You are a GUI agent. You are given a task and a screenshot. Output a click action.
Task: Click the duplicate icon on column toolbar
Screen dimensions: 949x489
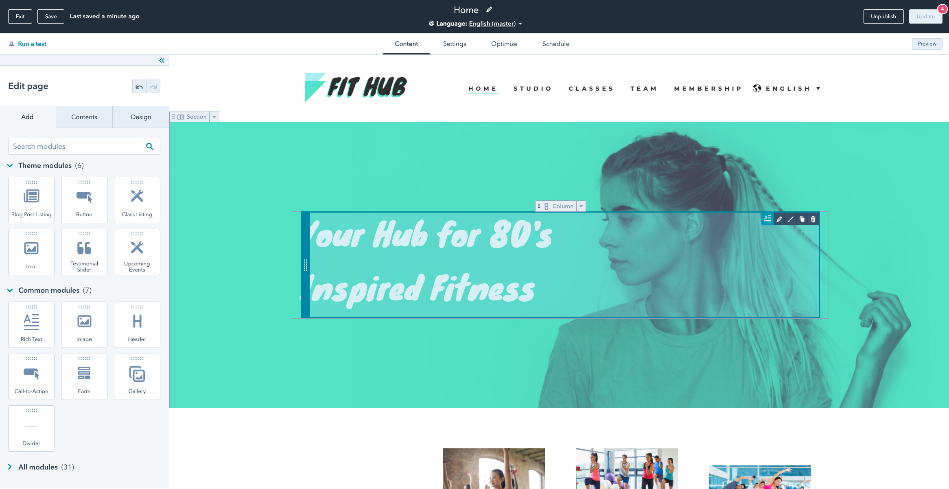(801, 219)
